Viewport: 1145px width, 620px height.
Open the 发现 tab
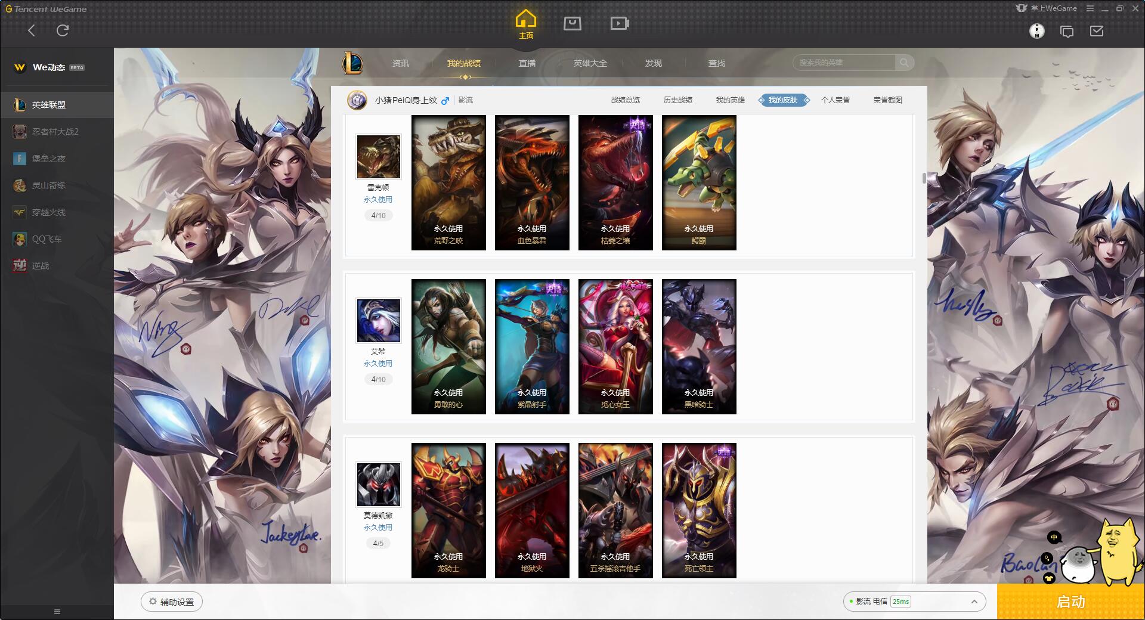tap(654, 63)
